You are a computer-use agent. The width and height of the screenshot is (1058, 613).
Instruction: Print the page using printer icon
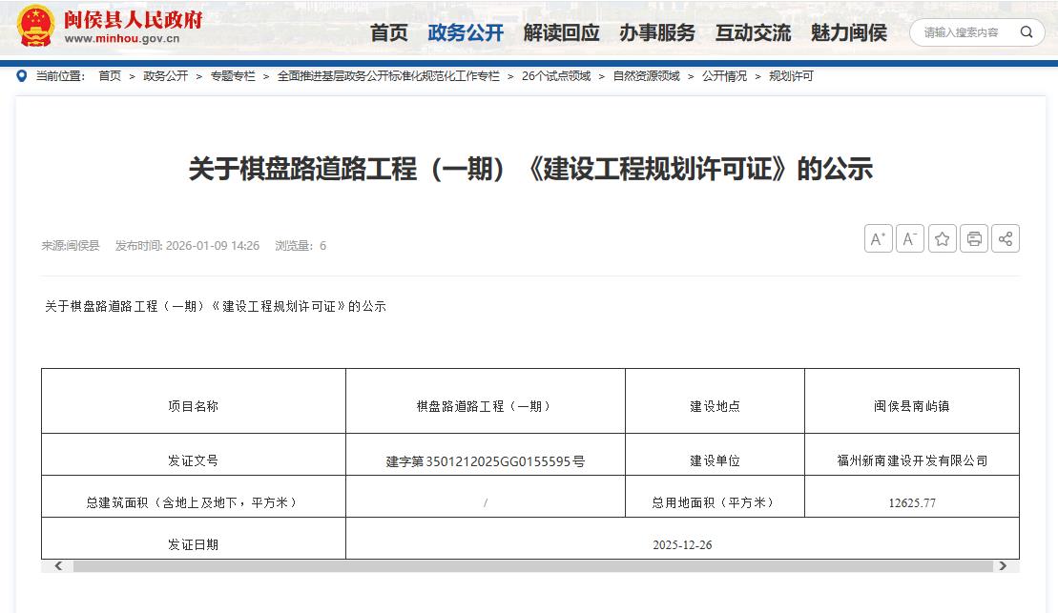tap(974, 238)
